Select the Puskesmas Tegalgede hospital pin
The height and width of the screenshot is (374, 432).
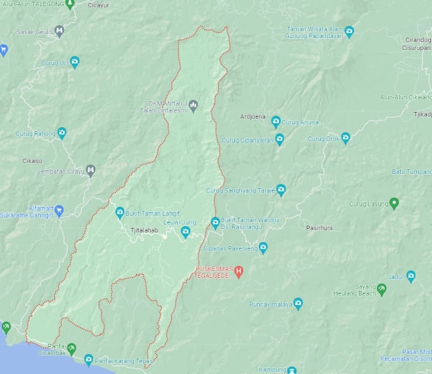pos(239,272)
